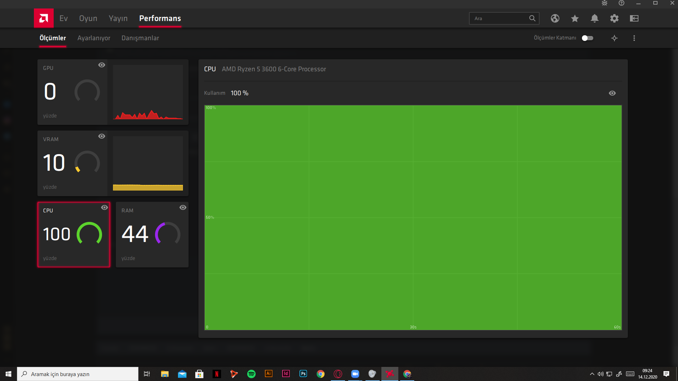This screenshot has width=678, height=381.
Task: Toggle VRAM metric visibility eye
Action: 102,136
